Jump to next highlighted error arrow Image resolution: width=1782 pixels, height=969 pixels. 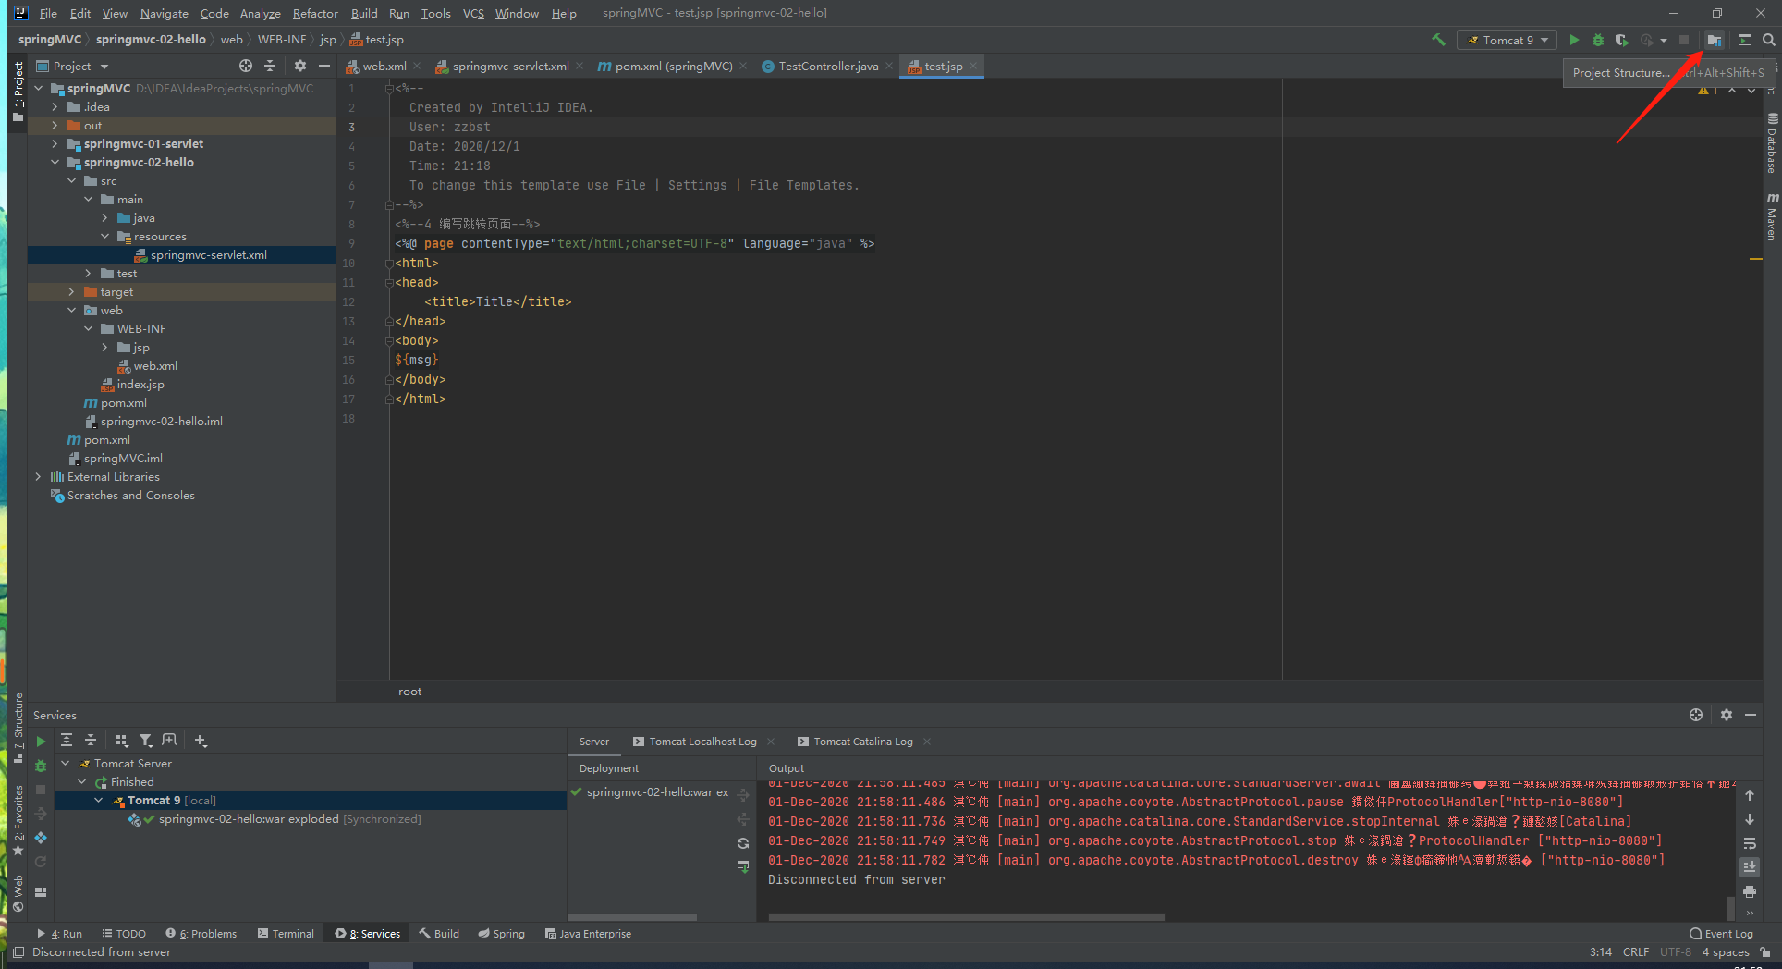coord(1751,90)
